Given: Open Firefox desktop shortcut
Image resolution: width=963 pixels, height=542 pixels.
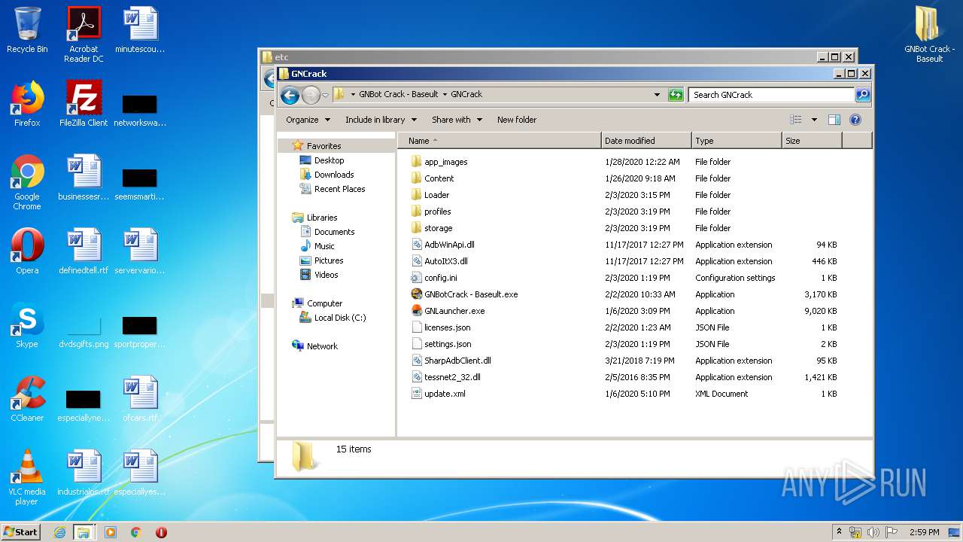Looking at the screenshot, I should 27,104.
